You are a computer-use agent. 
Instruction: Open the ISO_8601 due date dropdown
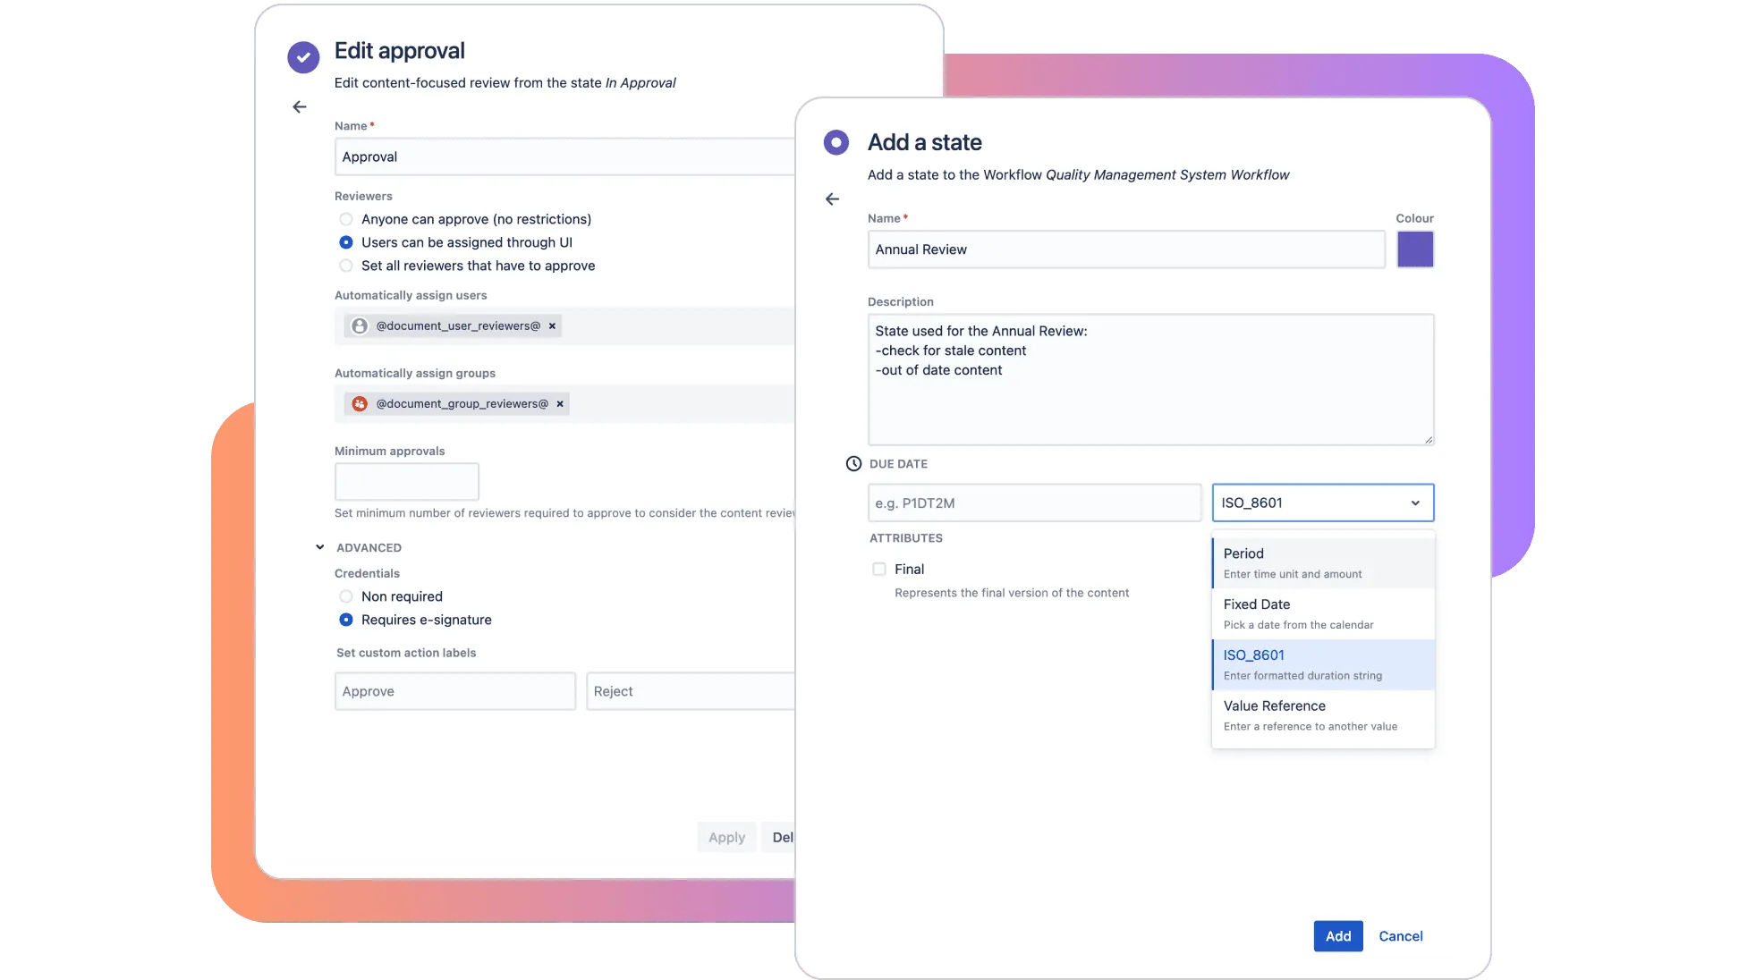(1322, 503)
